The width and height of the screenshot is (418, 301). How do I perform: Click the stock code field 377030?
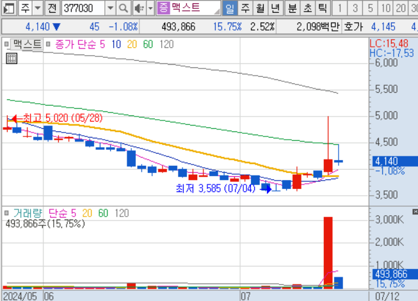click(x=83, y=8)
